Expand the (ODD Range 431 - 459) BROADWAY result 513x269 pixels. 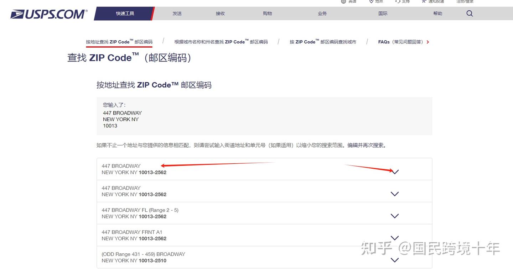(x=394, y=260)
